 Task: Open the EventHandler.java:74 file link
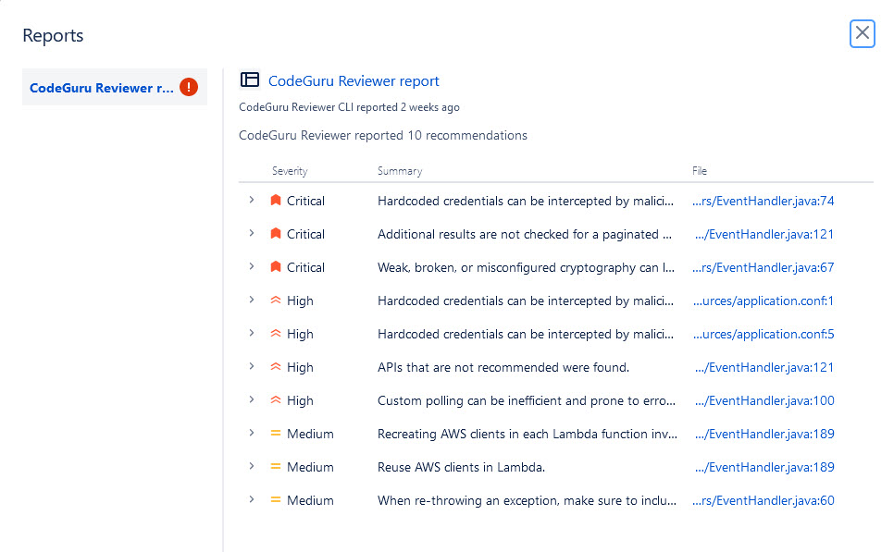763,201
